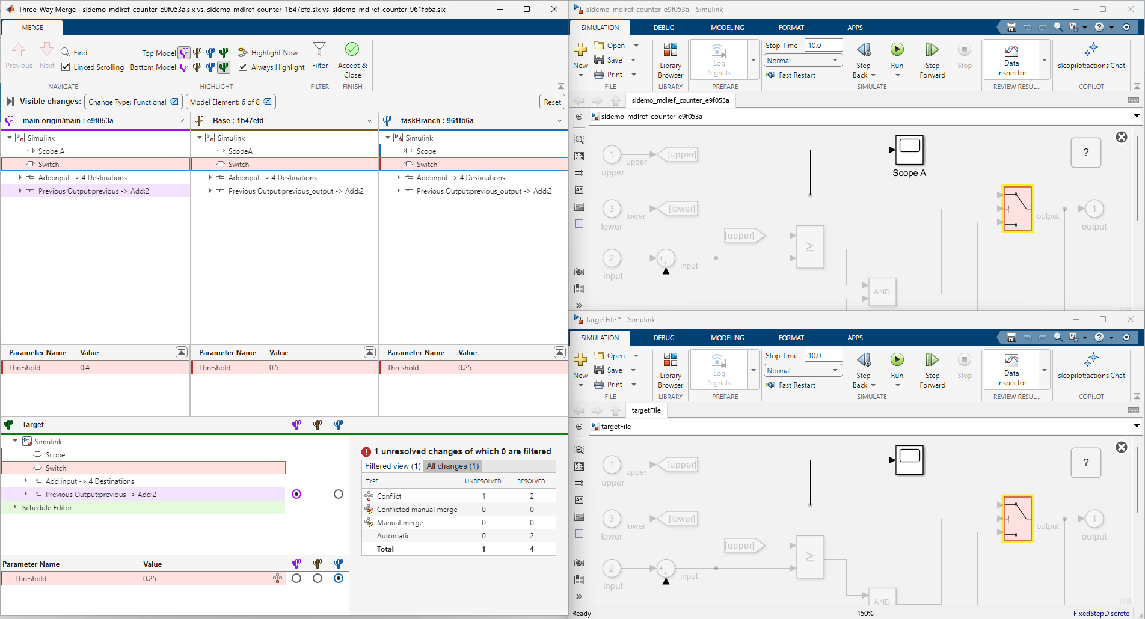Image resolution: width=1145 pixels, height=619 pixels.
Task: Select Switch block in targetFile canvas
Action: [x=1018, y=519]
